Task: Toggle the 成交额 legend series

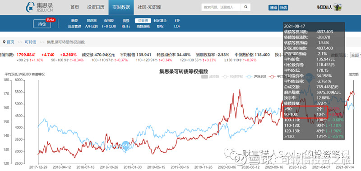Action: pyautogui.click(x=211, y=76)
